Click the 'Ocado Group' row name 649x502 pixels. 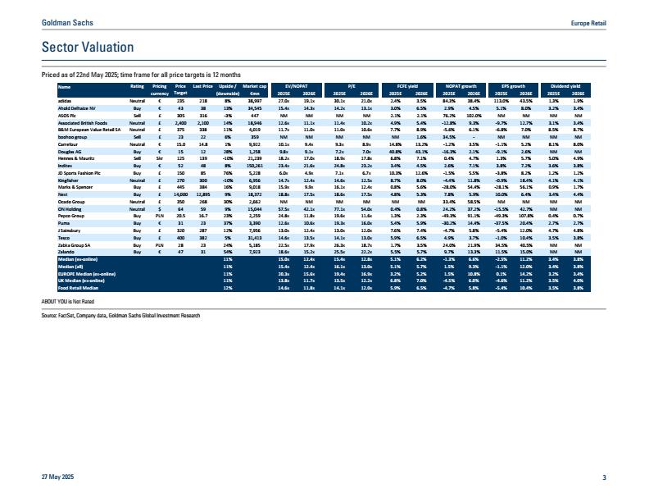coord(71,202)
